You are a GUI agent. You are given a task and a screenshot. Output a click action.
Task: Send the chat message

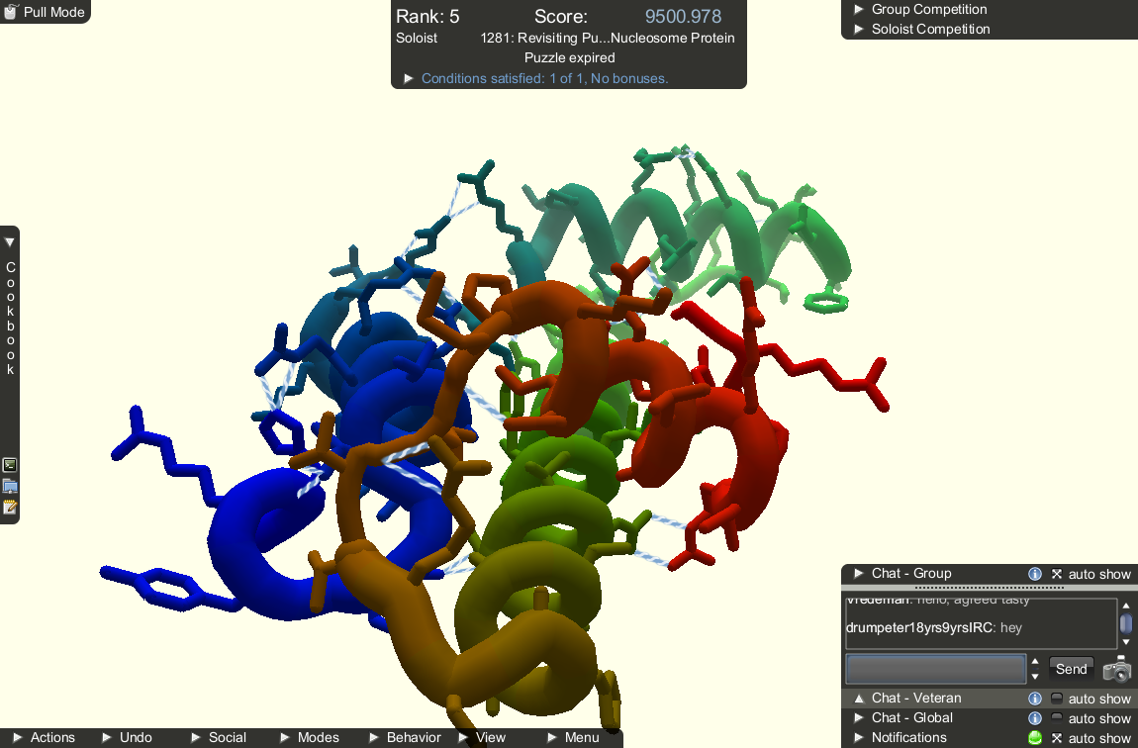coord(1072,669)
